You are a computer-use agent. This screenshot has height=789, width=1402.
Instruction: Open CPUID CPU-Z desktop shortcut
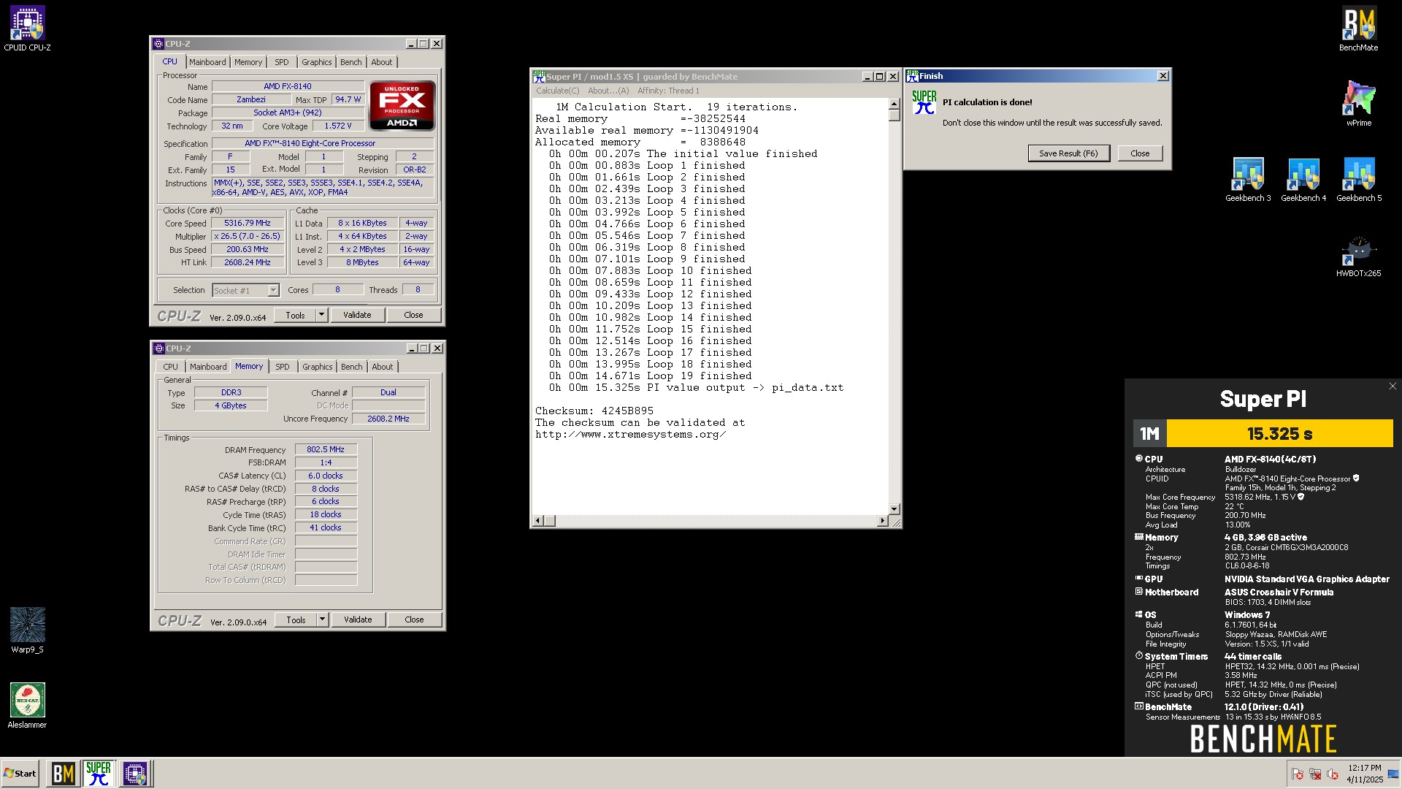[x=27, y=28]
